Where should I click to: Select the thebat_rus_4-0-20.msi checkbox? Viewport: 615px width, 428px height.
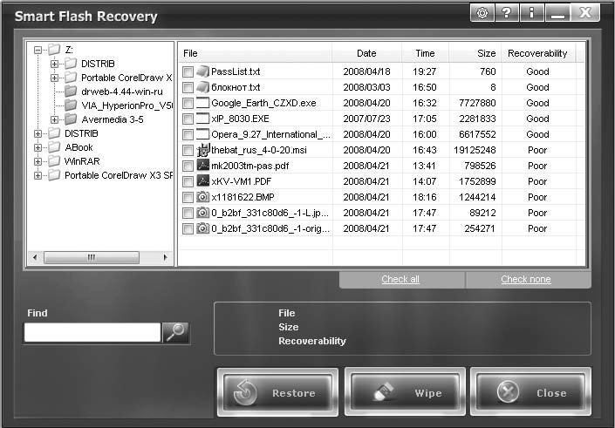tap(188, 150)
